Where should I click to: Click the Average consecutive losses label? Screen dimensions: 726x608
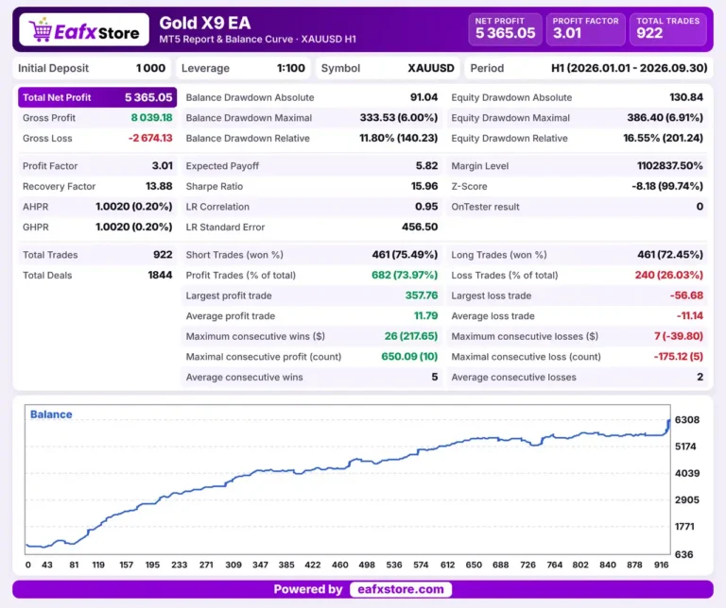(x=513, y=378)
